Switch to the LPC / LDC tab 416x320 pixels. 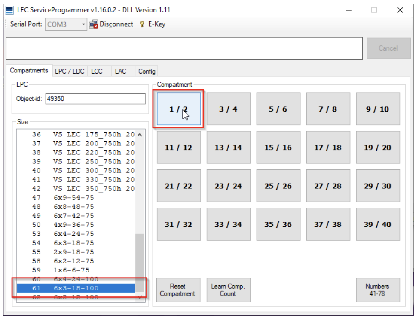tap(69, 71)
